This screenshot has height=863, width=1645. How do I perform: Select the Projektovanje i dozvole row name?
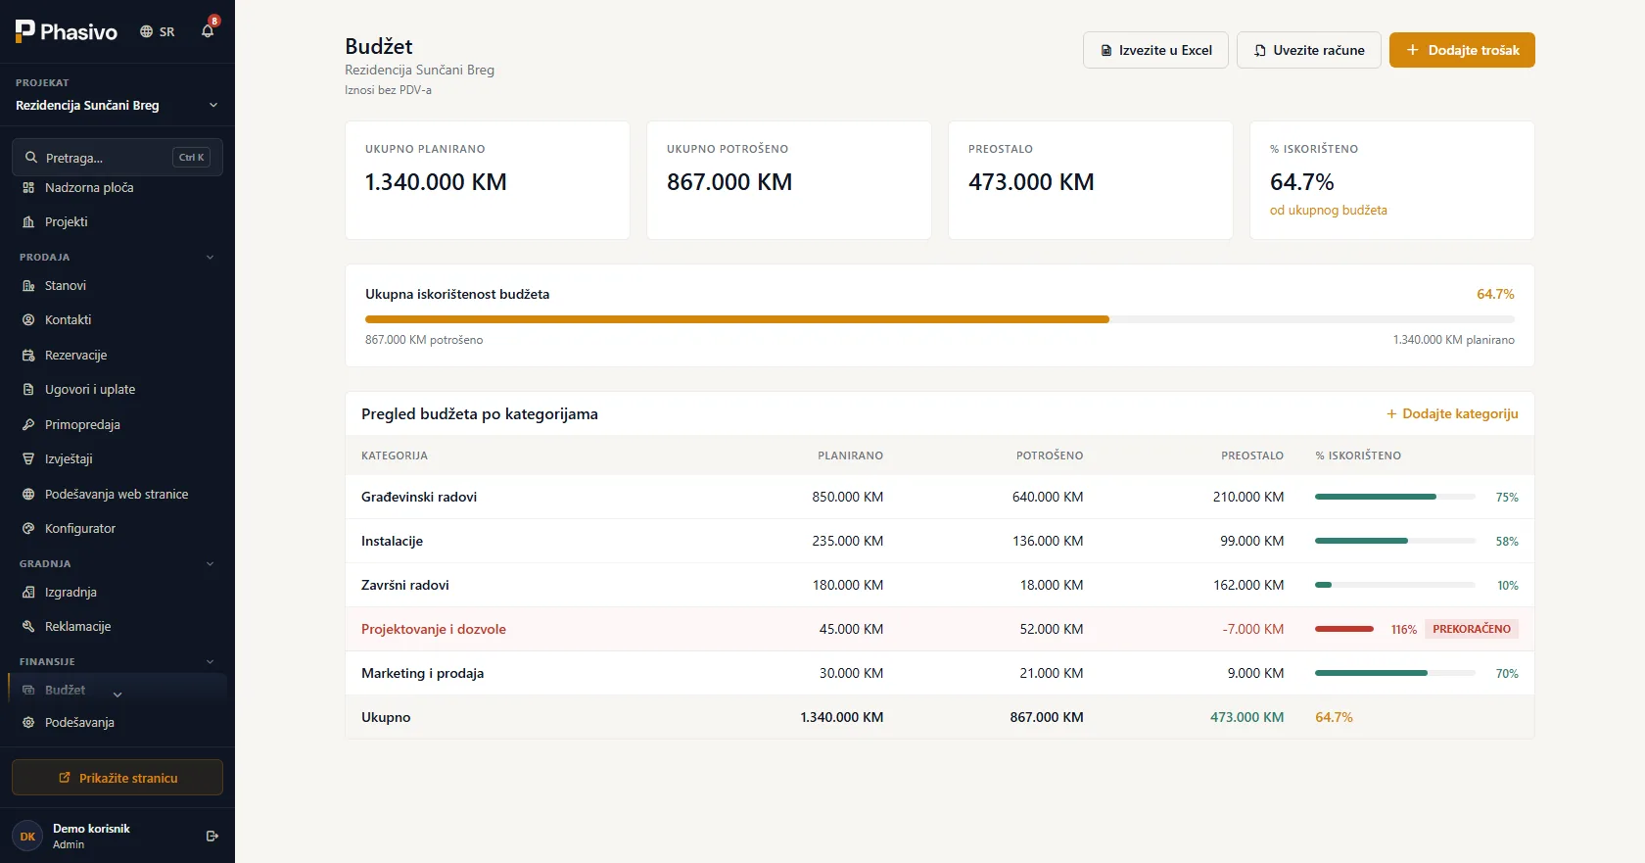434,629
